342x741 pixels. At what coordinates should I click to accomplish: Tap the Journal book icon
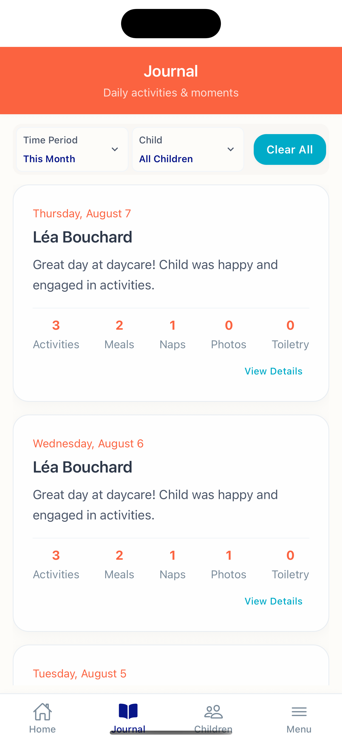pos(128,712)
